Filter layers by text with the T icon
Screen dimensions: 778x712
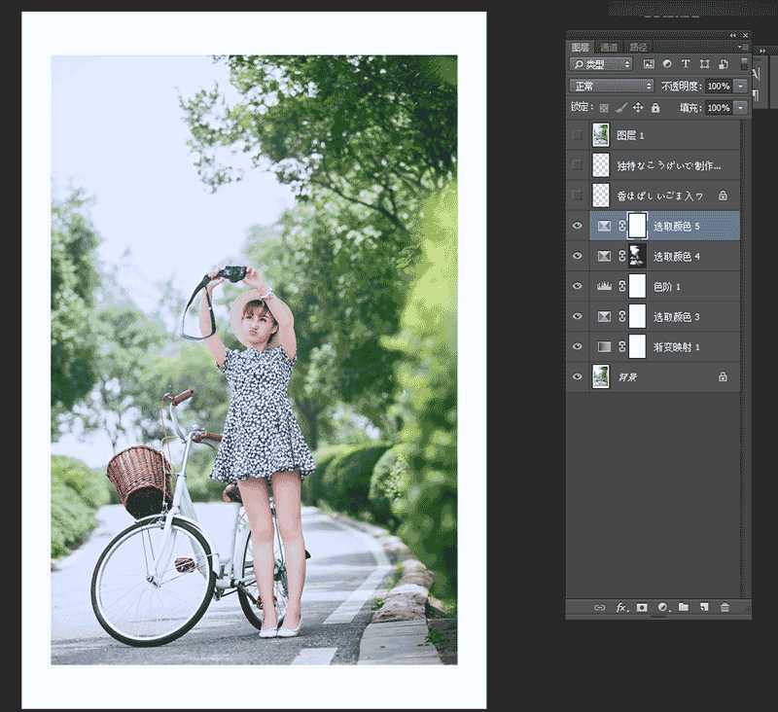(x=684, y=62)
